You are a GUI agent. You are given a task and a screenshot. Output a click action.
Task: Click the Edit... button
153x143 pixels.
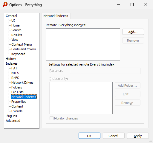point(128,94)
